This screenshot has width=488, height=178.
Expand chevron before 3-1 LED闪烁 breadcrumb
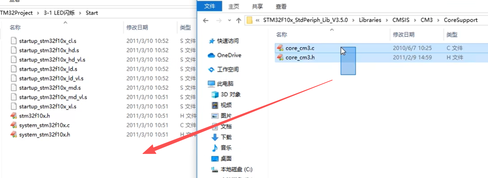click(38, 13)
